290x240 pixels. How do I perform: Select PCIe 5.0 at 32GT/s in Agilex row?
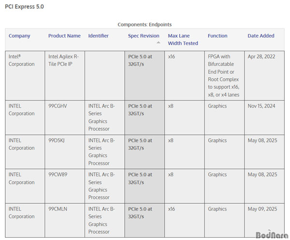140,60
